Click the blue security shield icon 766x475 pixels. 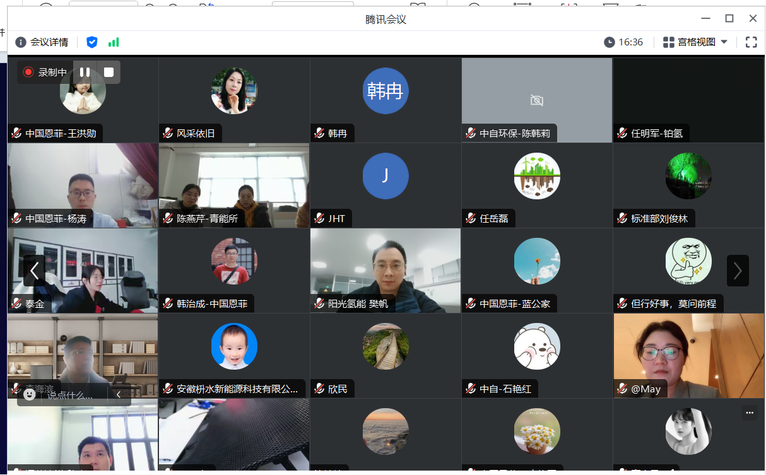(x=92, y=42)
